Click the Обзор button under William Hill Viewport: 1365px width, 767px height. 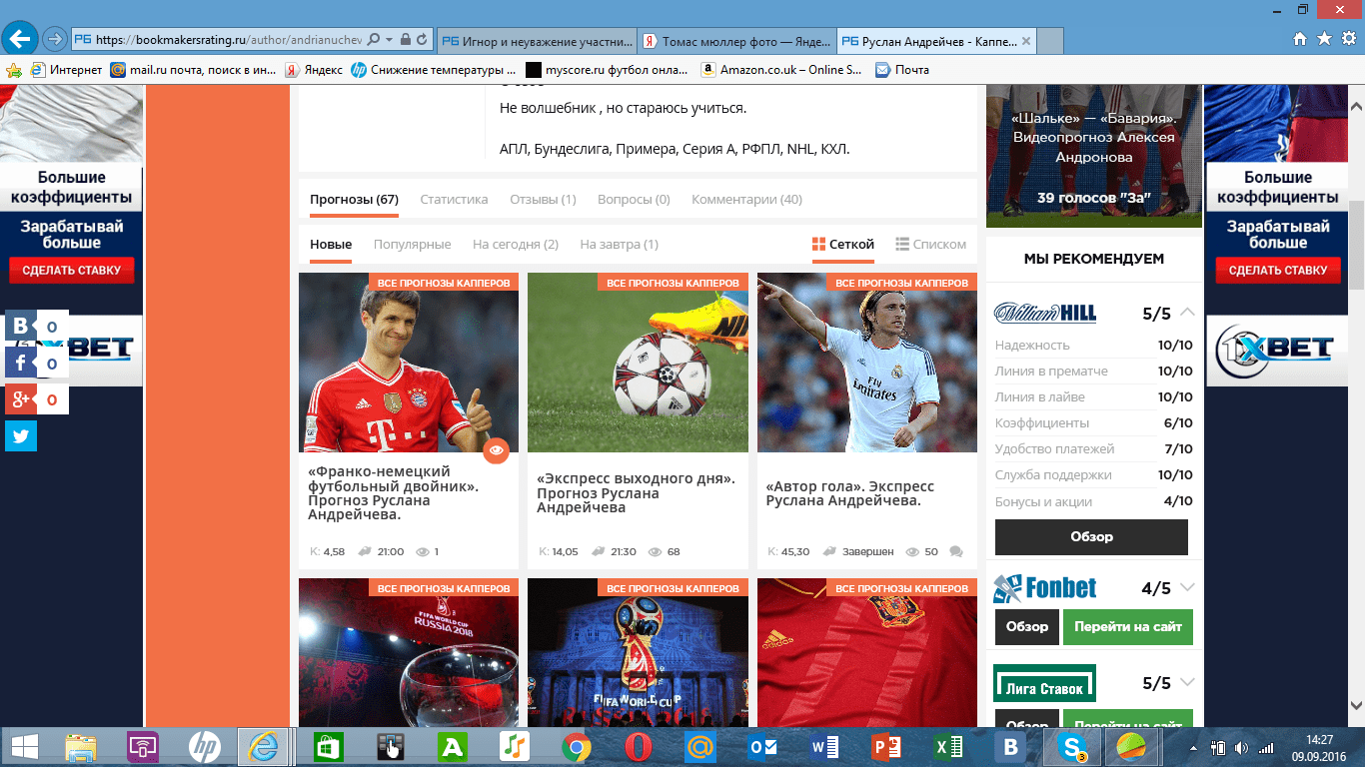pos(1091,536)
